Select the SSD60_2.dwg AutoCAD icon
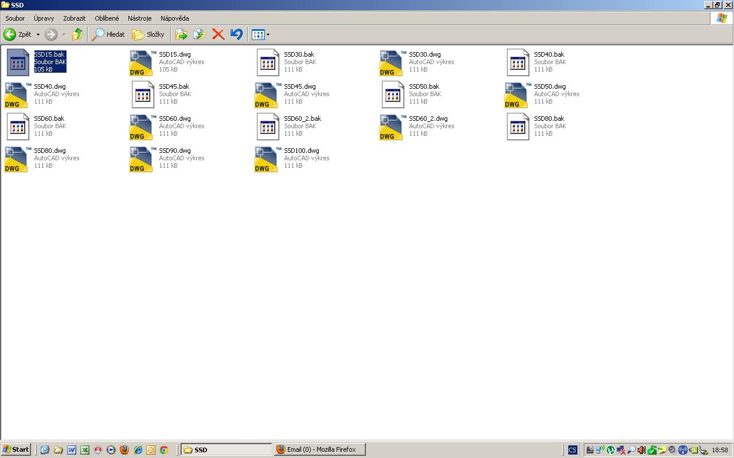 [393, 127]
